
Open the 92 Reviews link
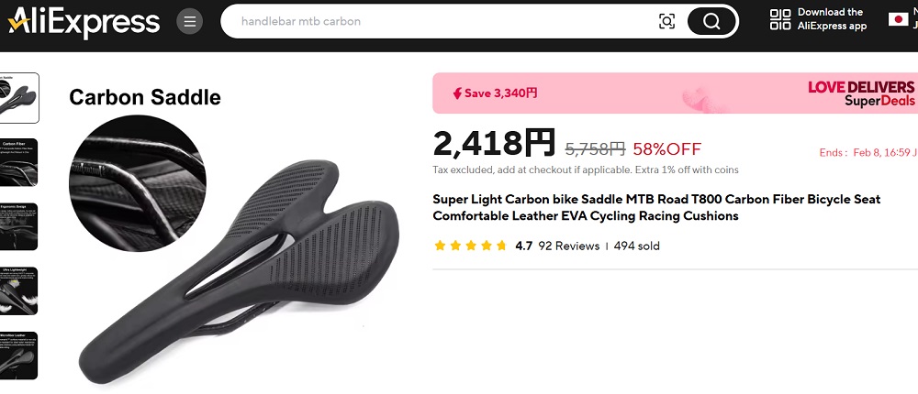[568, 246]
